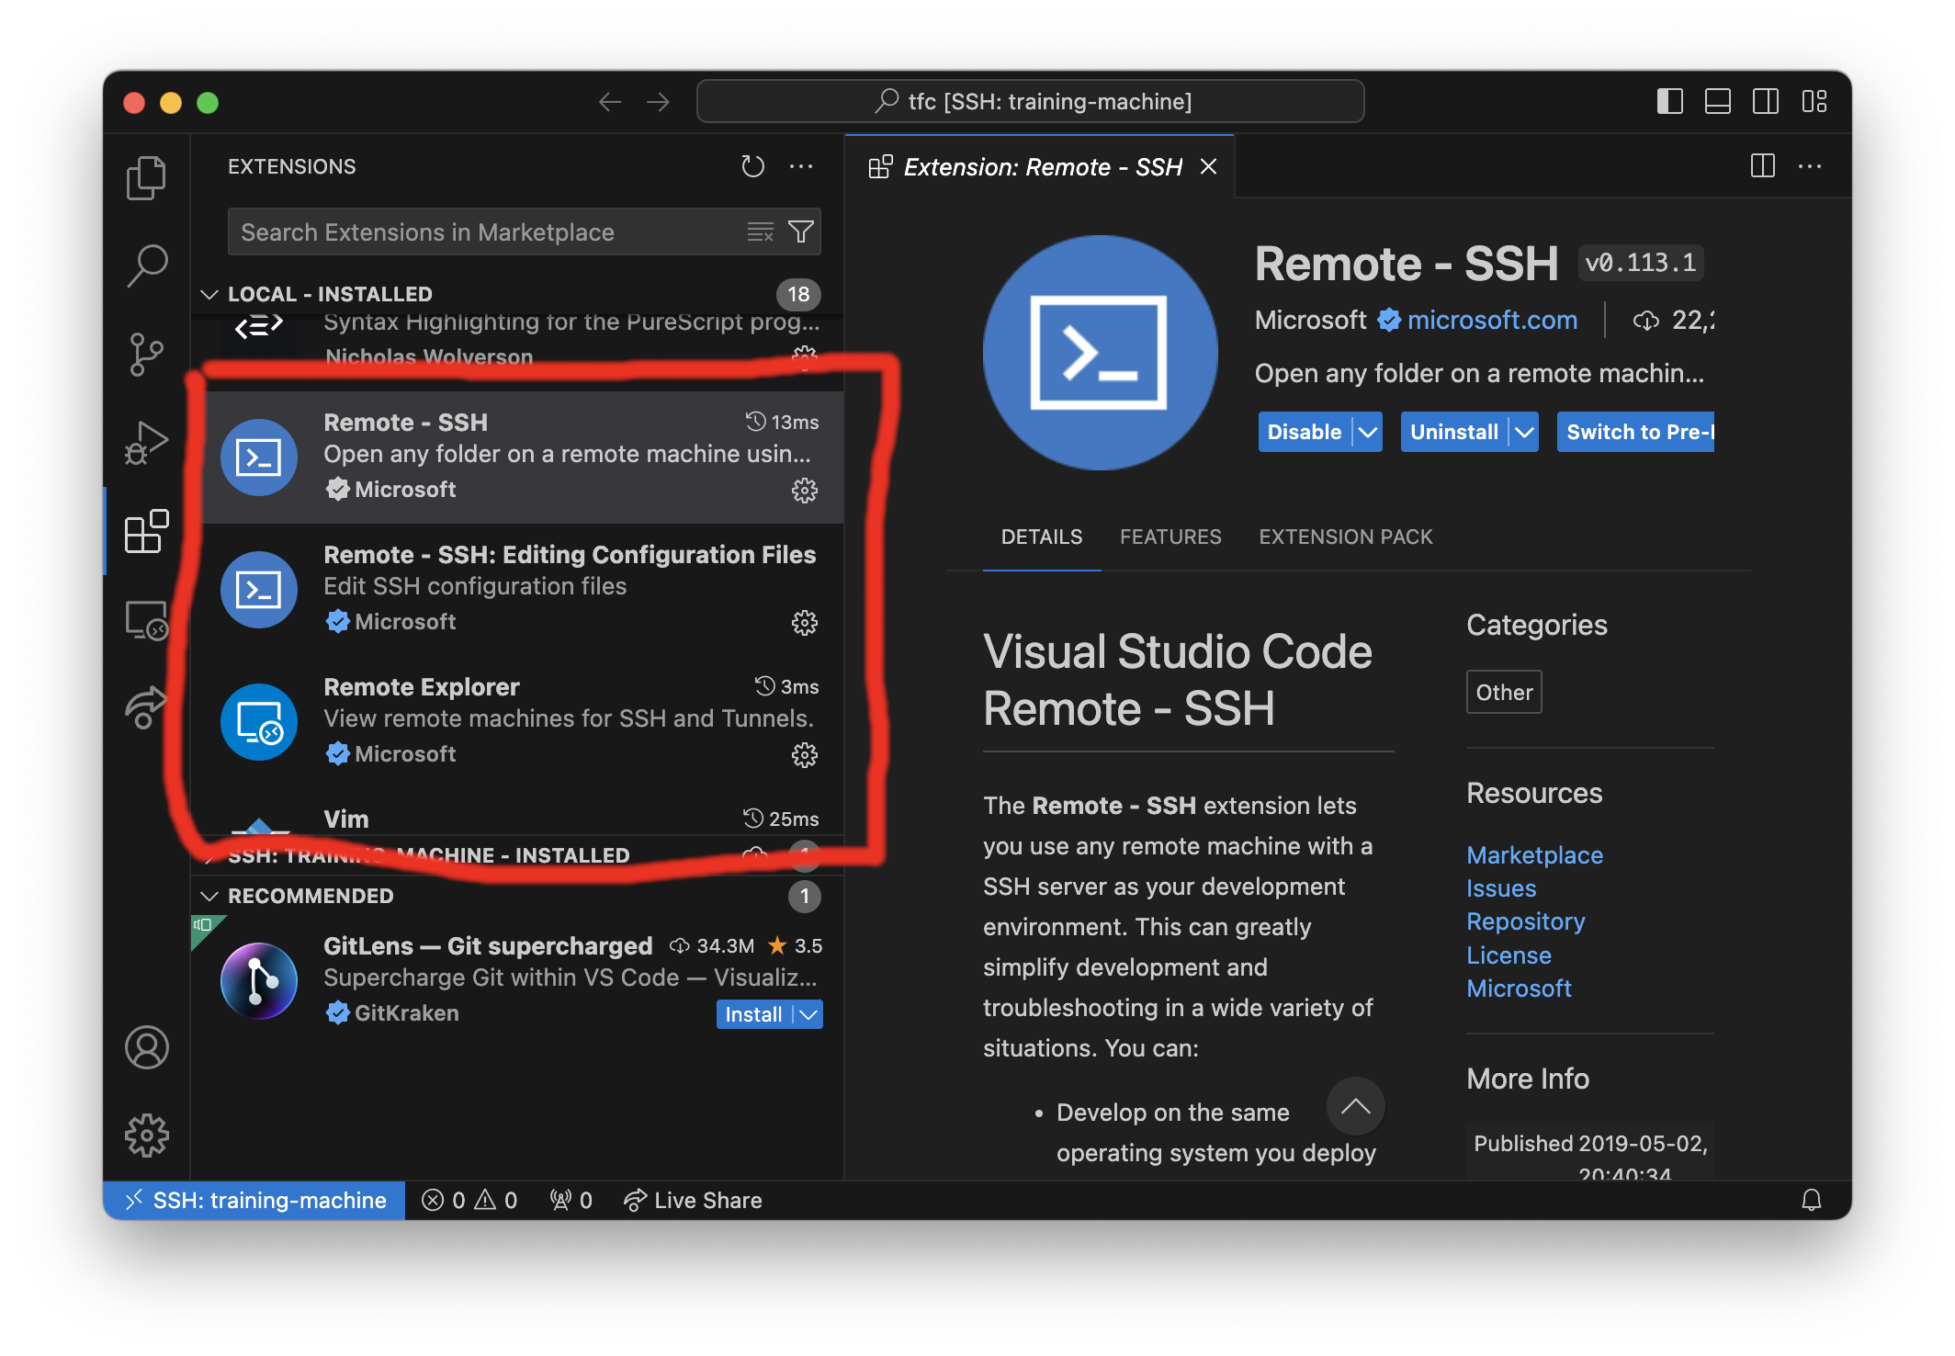Open the Explorer view in sidebar
The width and height of the screenshot is (1955, 1356).
pos(147,176)
